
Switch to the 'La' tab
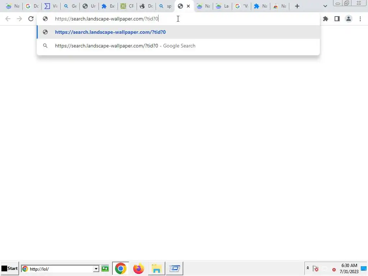pos(222,6)
